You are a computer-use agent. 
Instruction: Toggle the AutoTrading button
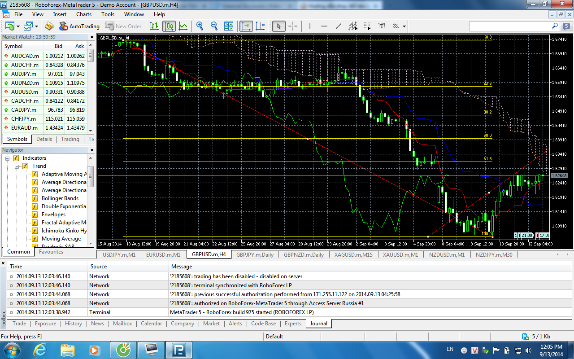click(x=79, y=26)
